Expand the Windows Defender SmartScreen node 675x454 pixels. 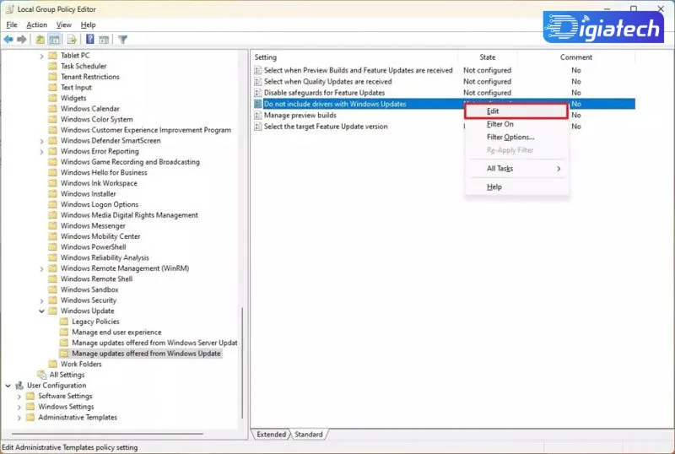click(x=41, y=141)
